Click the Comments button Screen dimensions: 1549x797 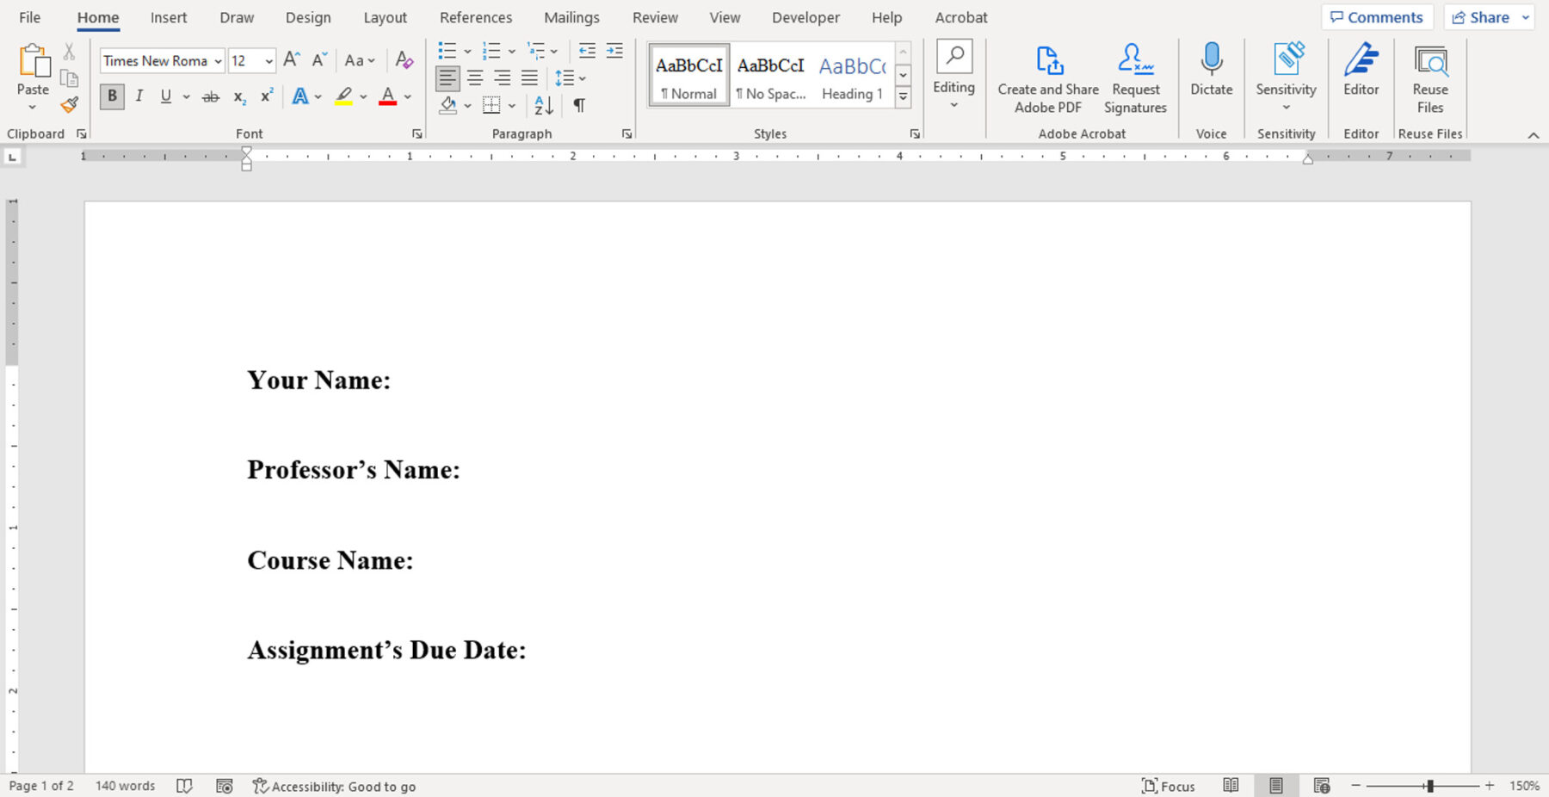click(x=1376, y=17)
